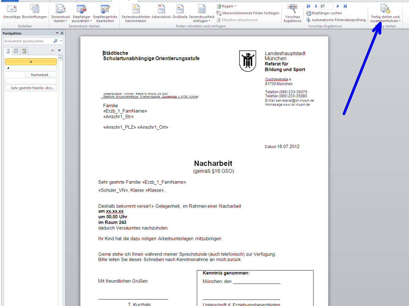Switch to search results tab in Navigation
This screenshot has width=409, height=306.
coord(24,51)
